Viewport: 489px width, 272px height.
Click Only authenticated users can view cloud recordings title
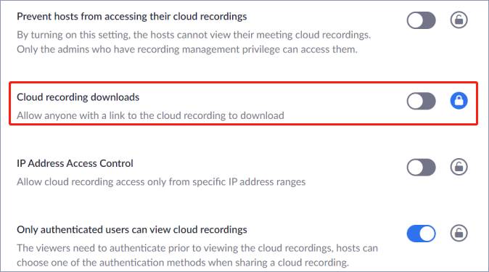(132, 230)
